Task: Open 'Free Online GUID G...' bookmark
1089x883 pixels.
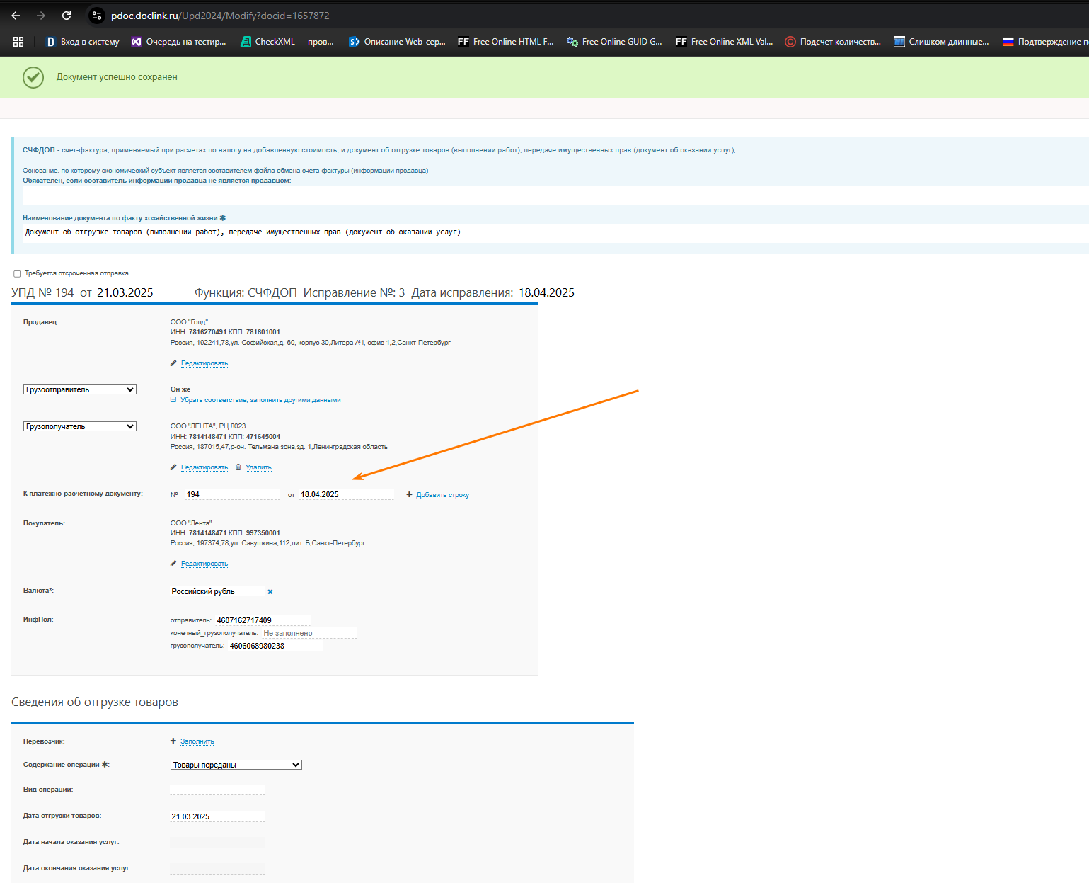Action: click(615, 42)
